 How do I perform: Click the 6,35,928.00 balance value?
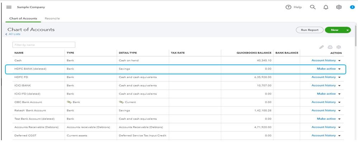click(263, 77)
